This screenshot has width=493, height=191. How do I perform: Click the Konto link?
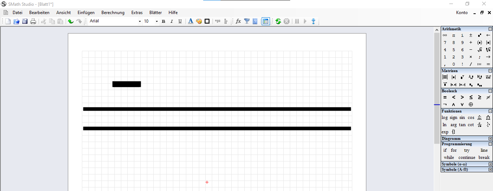pos(462,13)
